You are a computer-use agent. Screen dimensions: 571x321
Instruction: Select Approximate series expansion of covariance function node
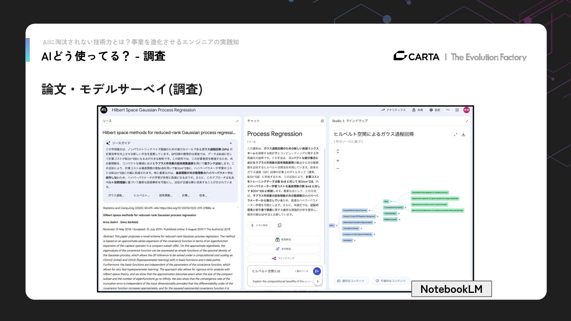430,193
